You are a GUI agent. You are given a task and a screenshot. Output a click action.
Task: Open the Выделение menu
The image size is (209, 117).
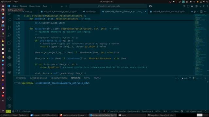click(x=35, y=6)
